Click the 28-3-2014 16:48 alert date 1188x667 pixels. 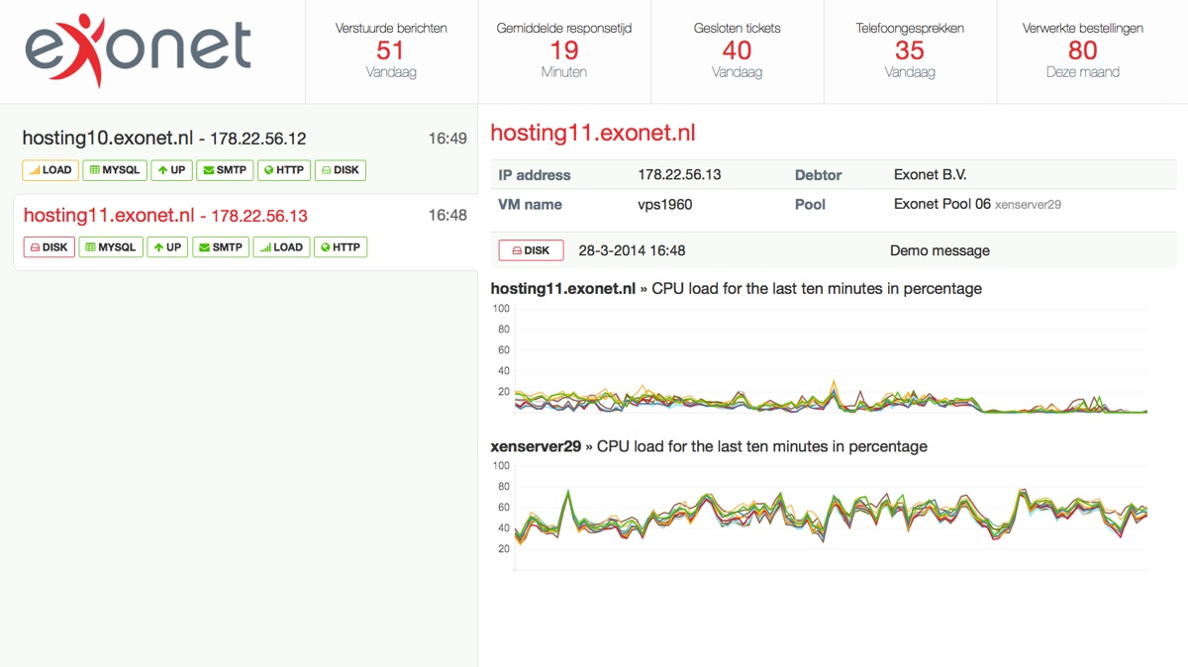point(632,251)
